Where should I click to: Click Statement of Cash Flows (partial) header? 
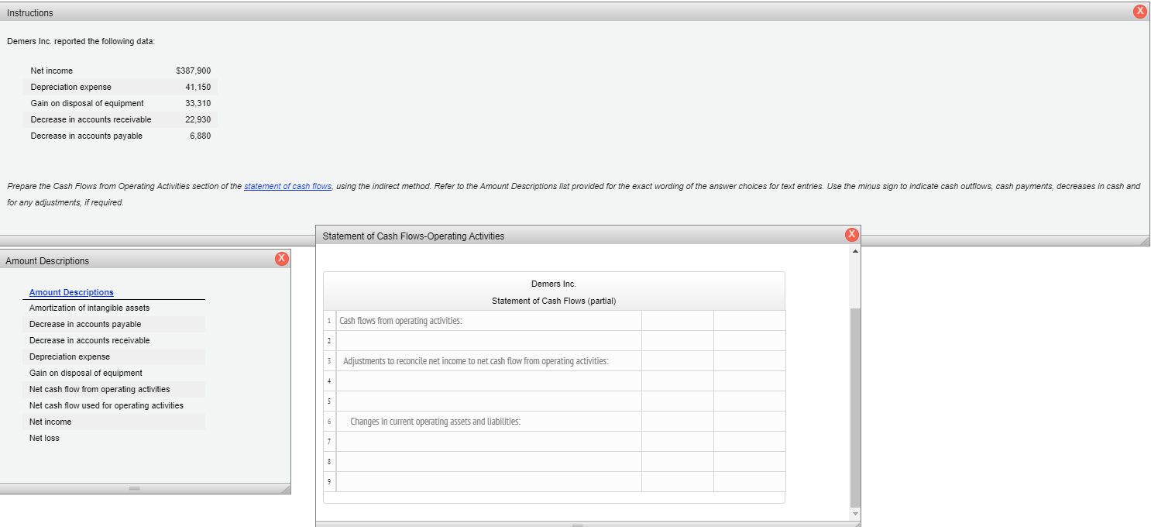(x=554, y=301)
